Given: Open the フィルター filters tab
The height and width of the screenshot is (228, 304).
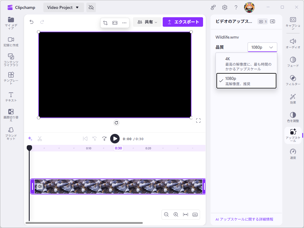Looking at the screenshot, I should (293, 80).
